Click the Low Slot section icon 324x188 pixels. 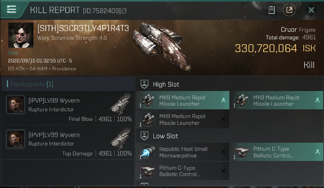[x=144, y=136]
